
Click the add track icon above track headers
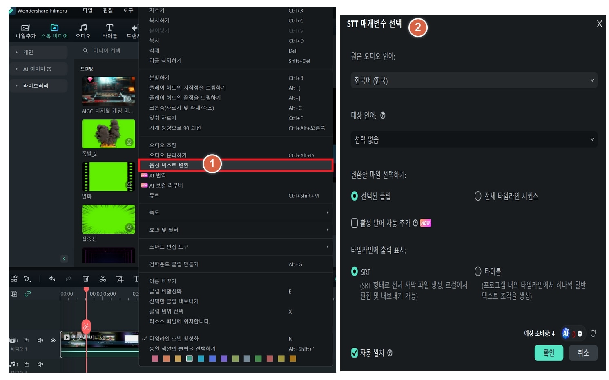click(x=14, y=294)
